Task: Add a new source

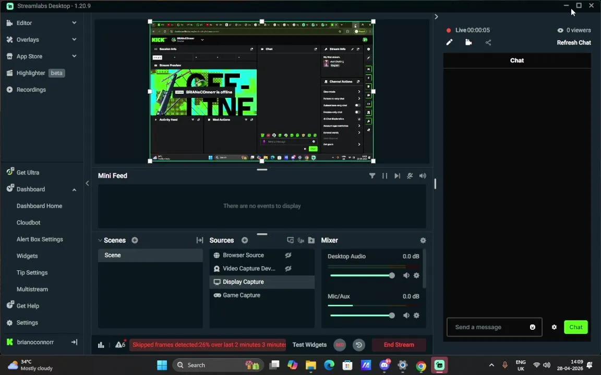Action: pyautogui.click(x=245, y=240)
